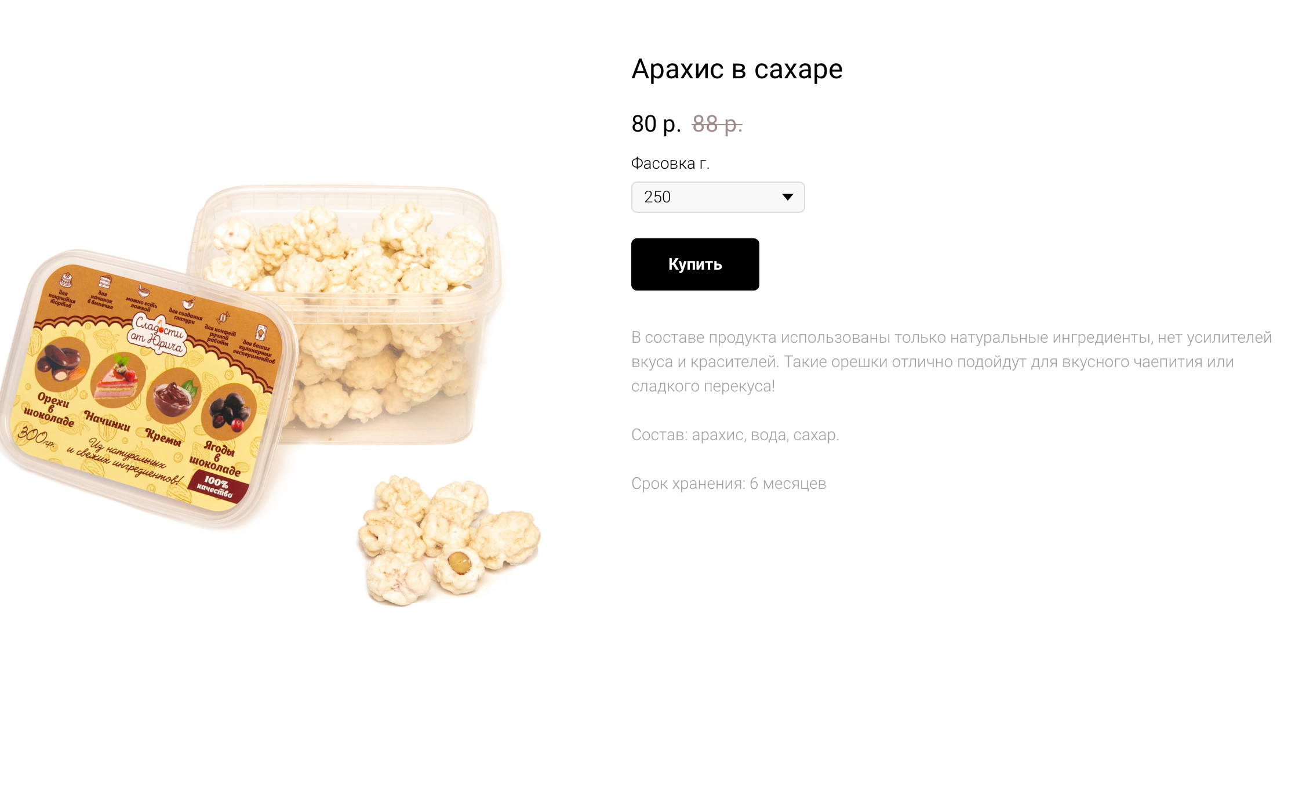This screenshot has width=1295, height=802.
Task: Click the Состав: арахис, вода, сахар line
Action: click(x=735, y=435)
